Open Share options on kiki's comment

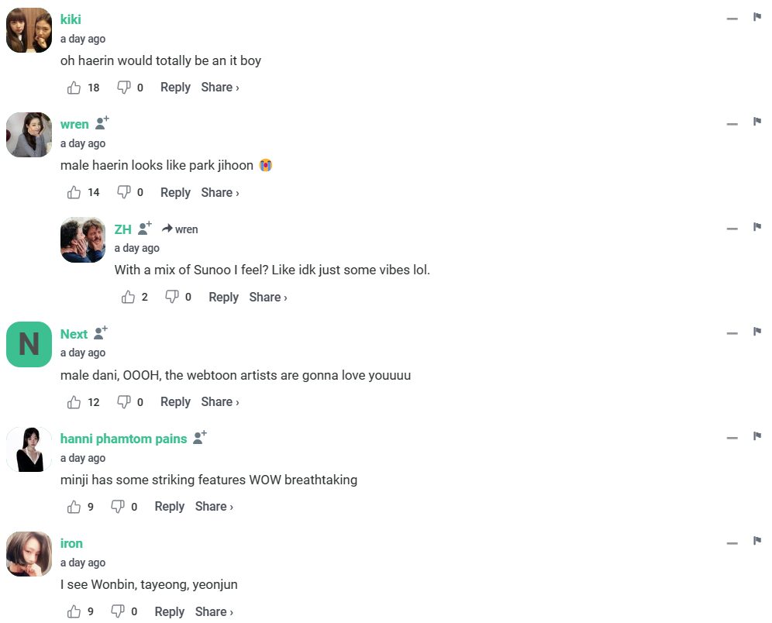pyautogui.click(x=220, y=88)
